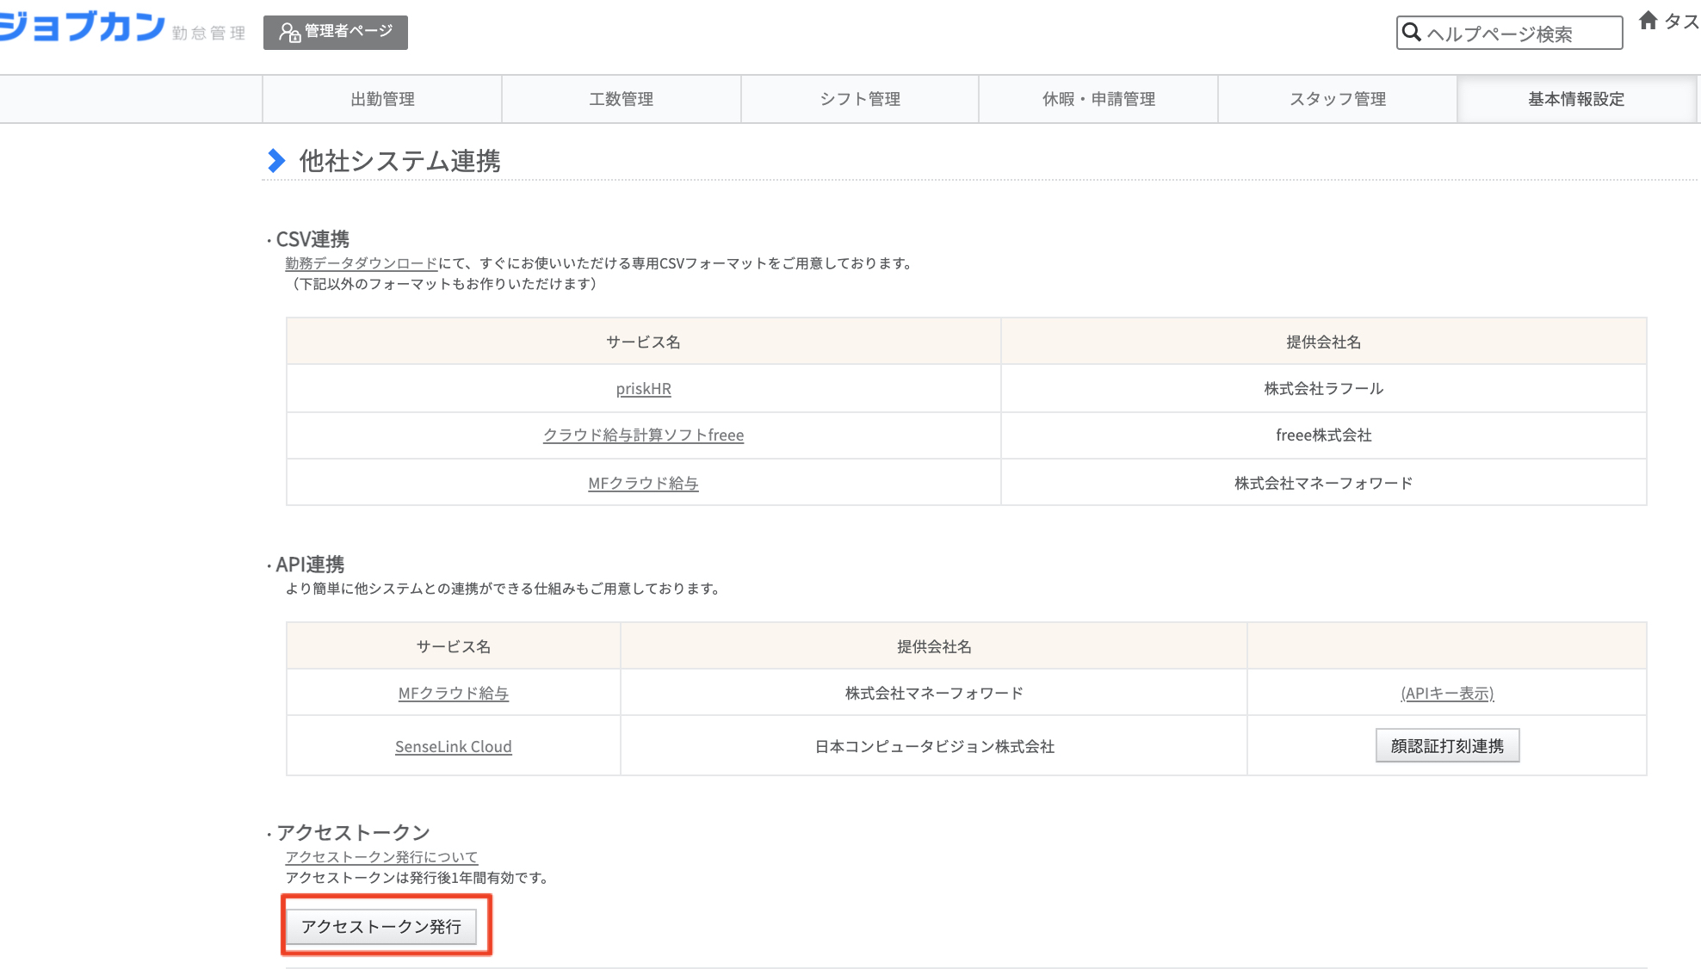Image resolution: width=1701 pixels, height=969 pixels.
Task: Click the magnifier search icon
Action: (1411, 33)
